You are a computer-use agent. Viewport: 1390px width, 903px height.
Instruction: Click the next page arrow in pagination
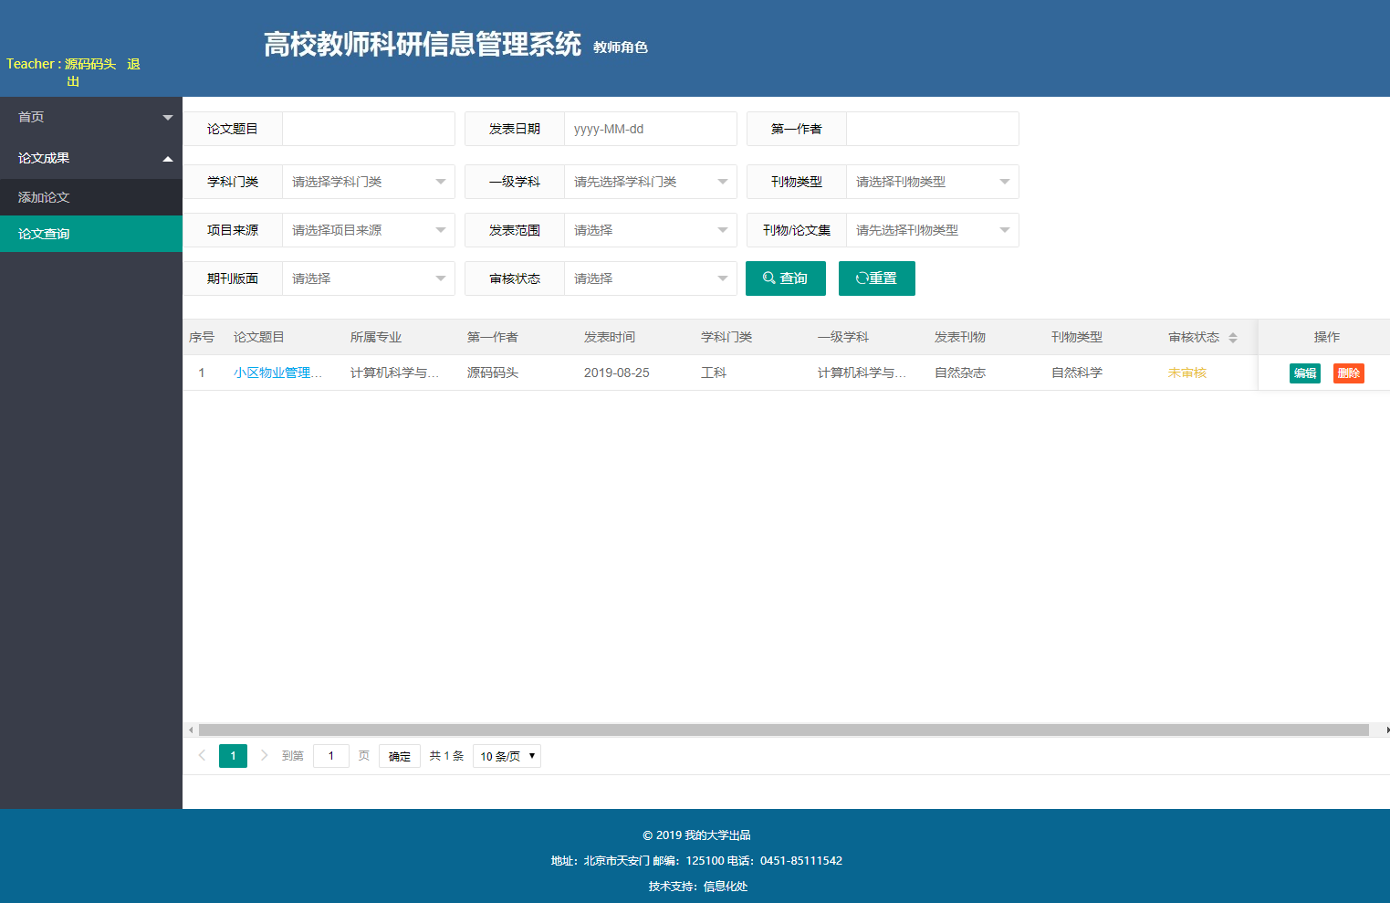tap(264, 755)
